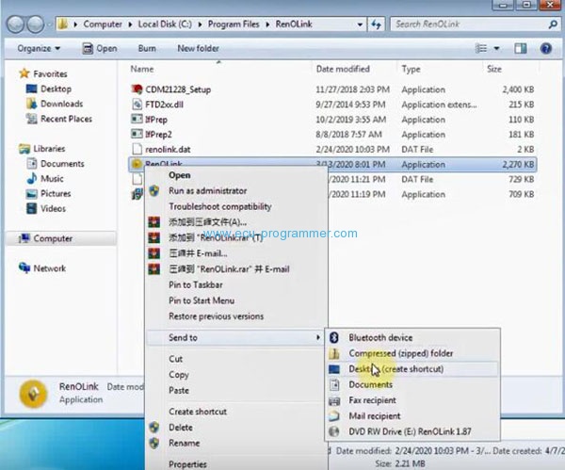Open the Organize dropdown menu
565x470 pixels.
click(x=38, y=48)
